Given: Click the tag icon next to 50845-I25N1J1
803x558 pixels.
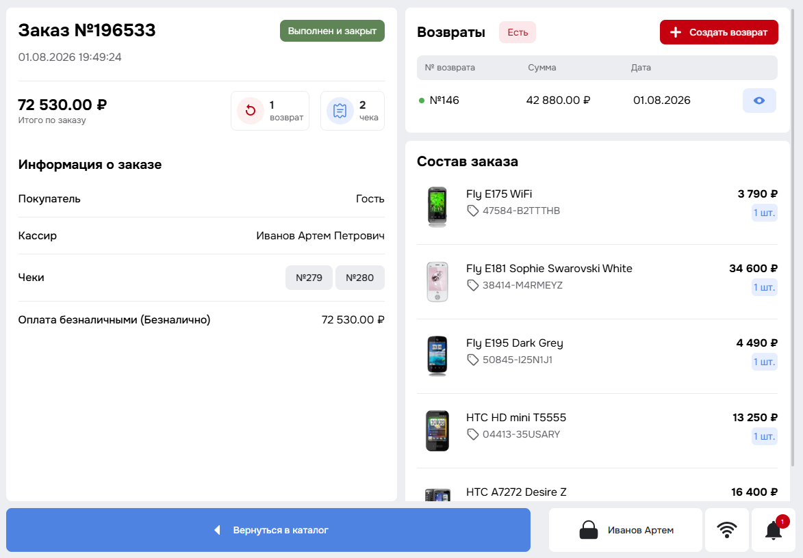Looking at the screenshot, I should click(x=472, y=360).
